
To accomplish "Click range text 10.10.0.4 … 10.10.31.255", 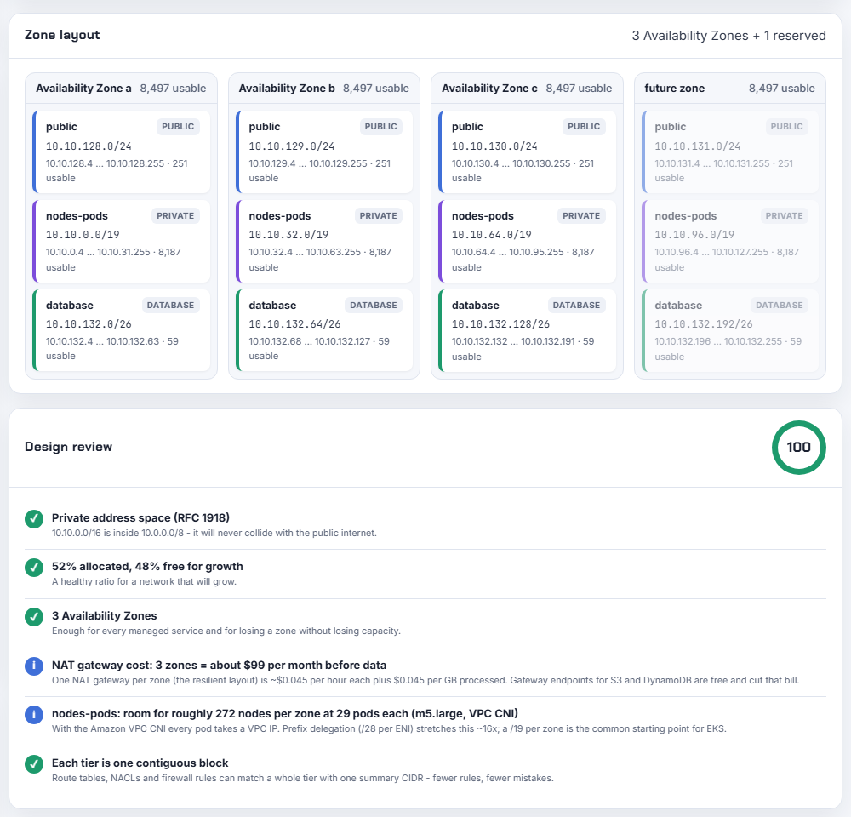I will (98, 252).
